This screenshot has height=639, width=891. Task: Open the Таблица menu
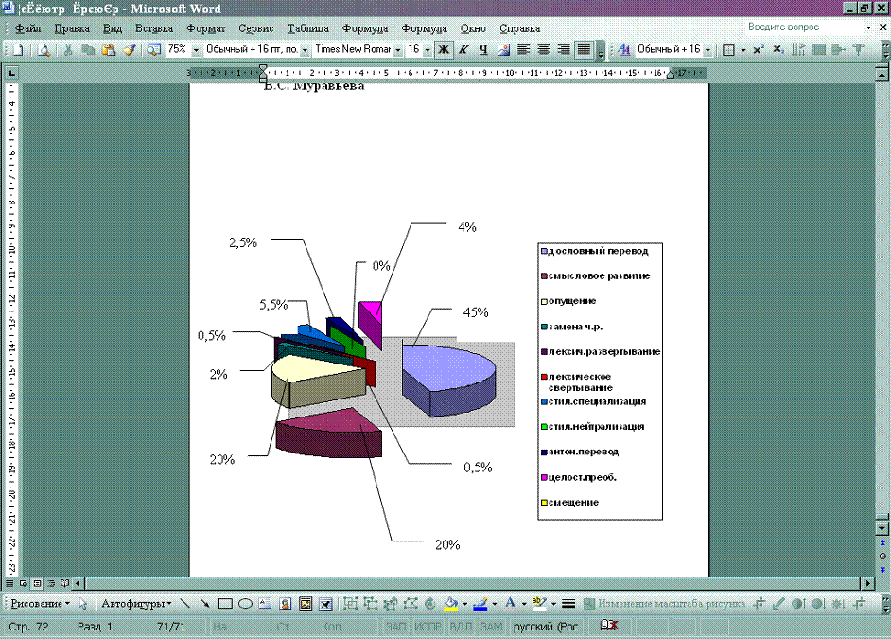coord(308,28)
